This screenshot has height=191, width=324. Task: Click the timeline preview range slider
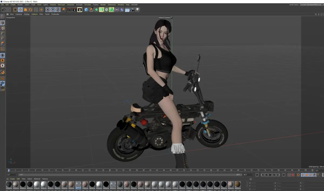[130, 175]
